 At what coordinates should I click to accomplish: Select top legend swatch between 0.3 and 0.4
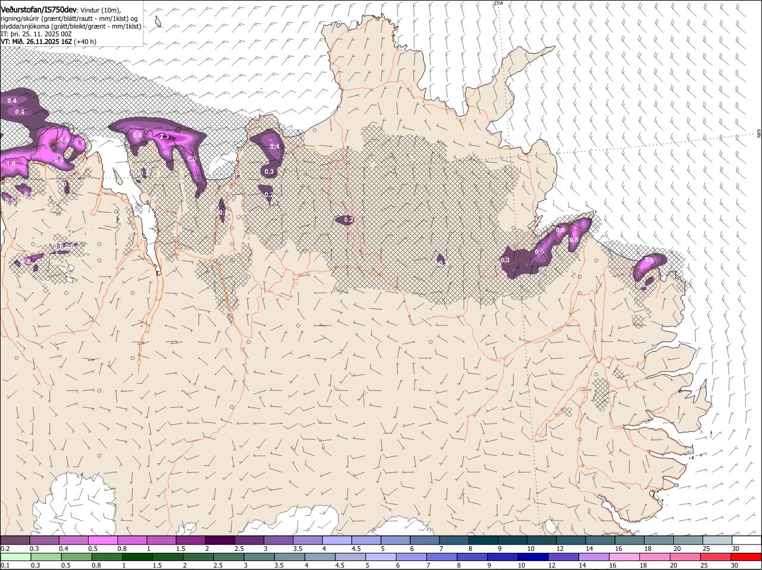45,540
